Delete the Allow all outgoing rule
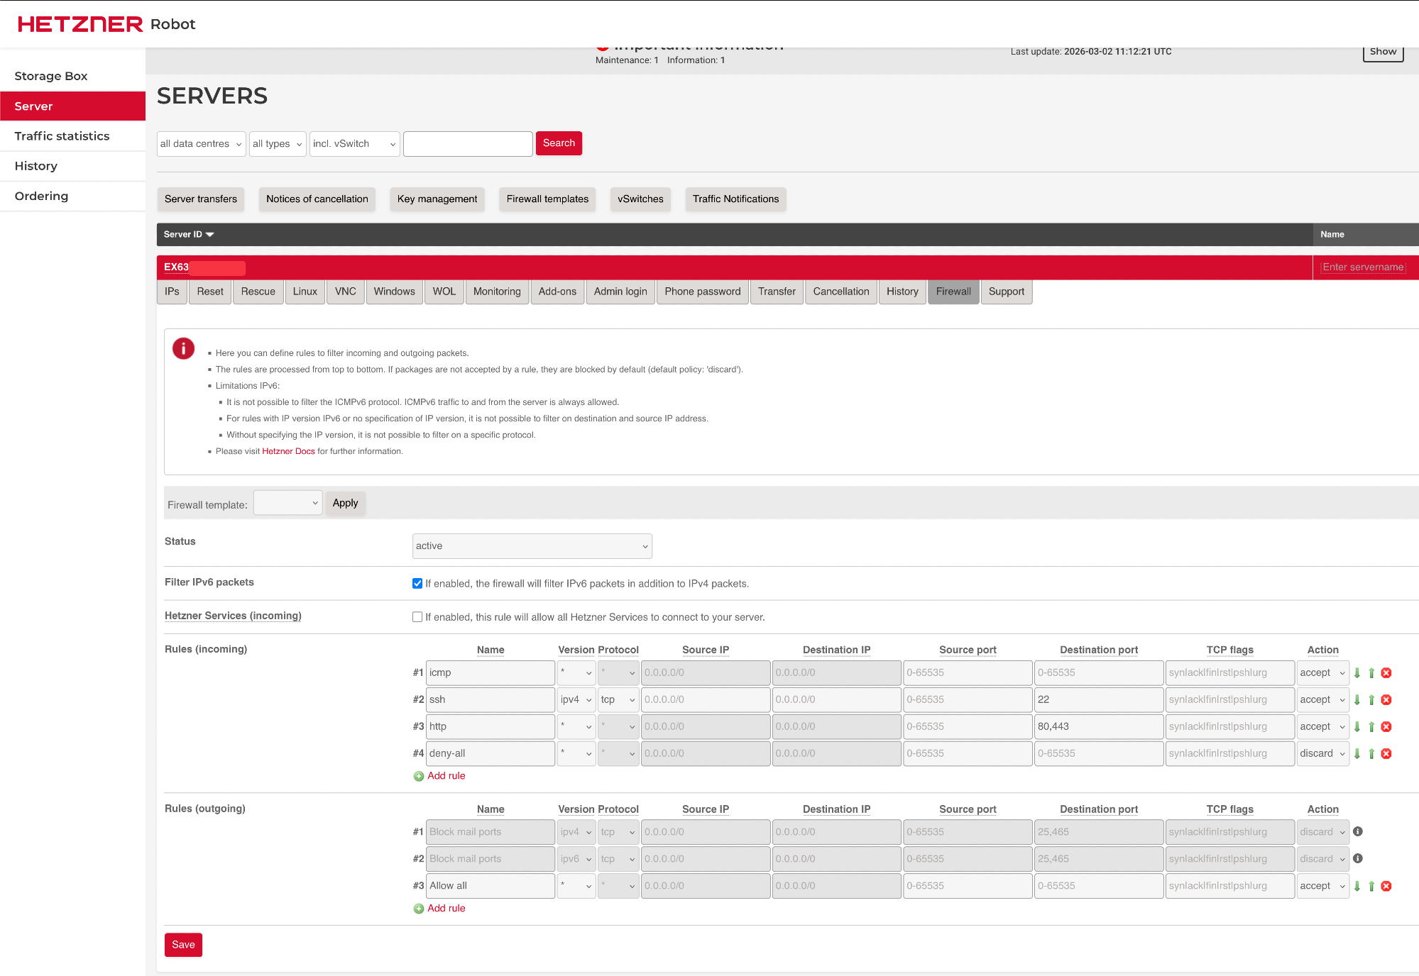Image resolution: width=1419 pixels, height=976 pixels. tap(1386, 886)
